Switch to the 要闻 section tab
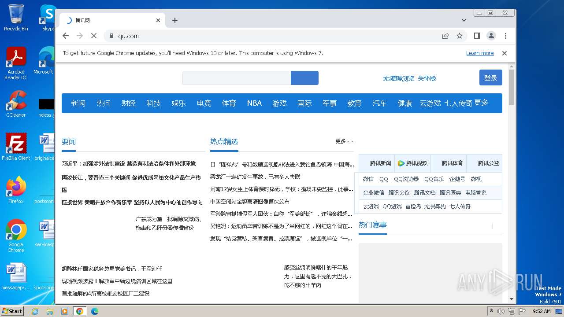This screenshot has height=317, width=564. (69, 142)
